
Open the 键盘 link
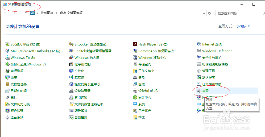coord(142,77)
